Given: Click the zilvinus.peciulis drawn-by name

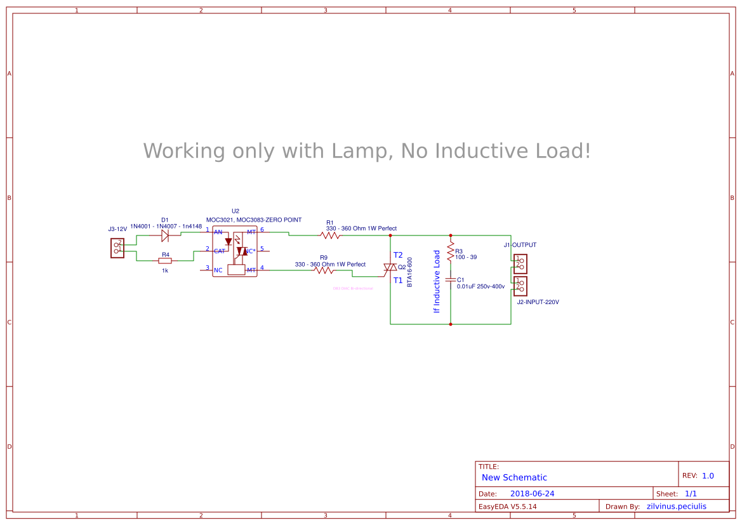Looking at the screenshot, I should [676, 506].
